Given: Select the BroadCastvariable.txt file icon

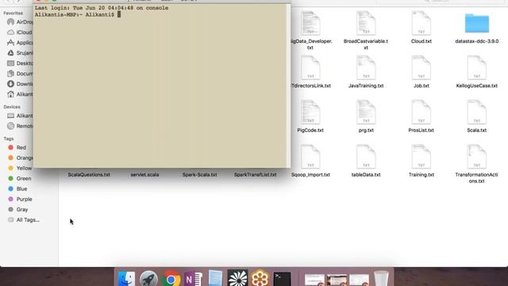Looking at the screenshot, I should point(366,23).
